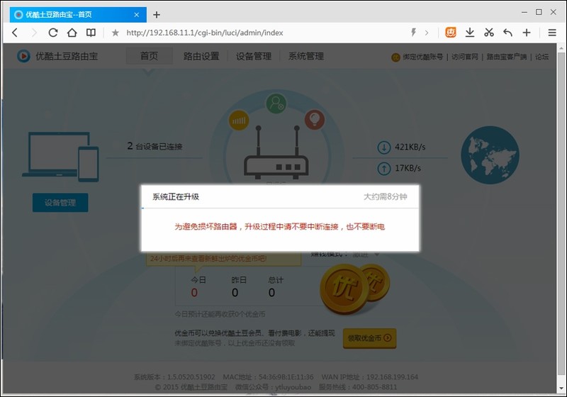
Task: Click the WAN IP地址 192.168.199.164 text
Action: click(369, 377)
